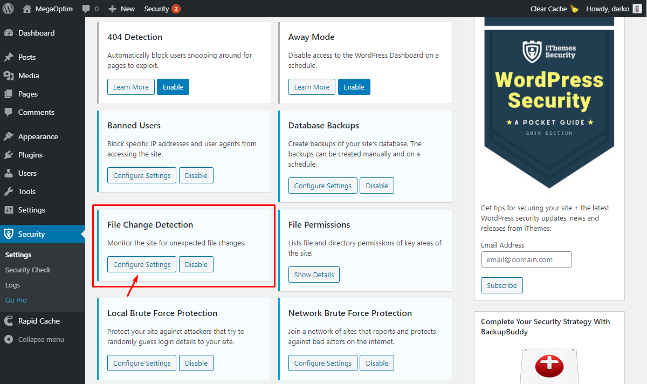Viewport: 647px width, 384px height.
Task: Click the Appearance brush icon
Action: pos(9,136)
